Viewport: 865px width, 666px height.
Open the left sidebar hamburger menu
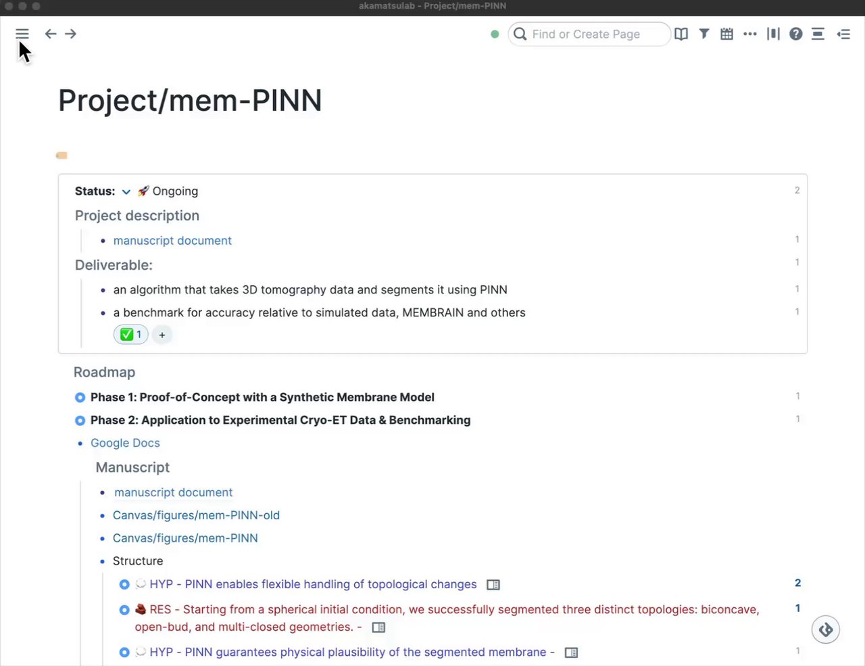[x=22, y=34]
